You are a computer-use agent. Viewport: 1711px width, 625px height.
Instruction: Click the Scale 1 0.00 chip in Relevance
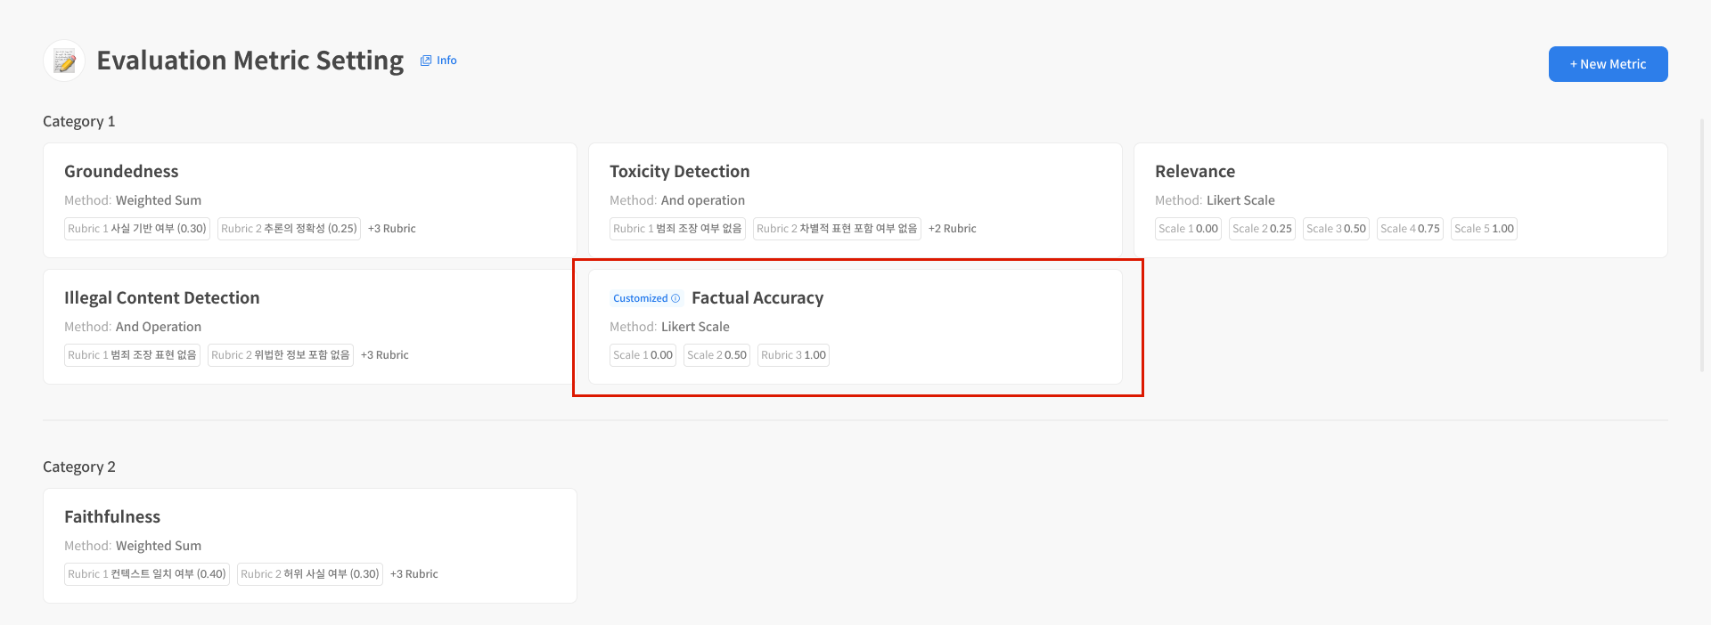tap(1188, 229)
